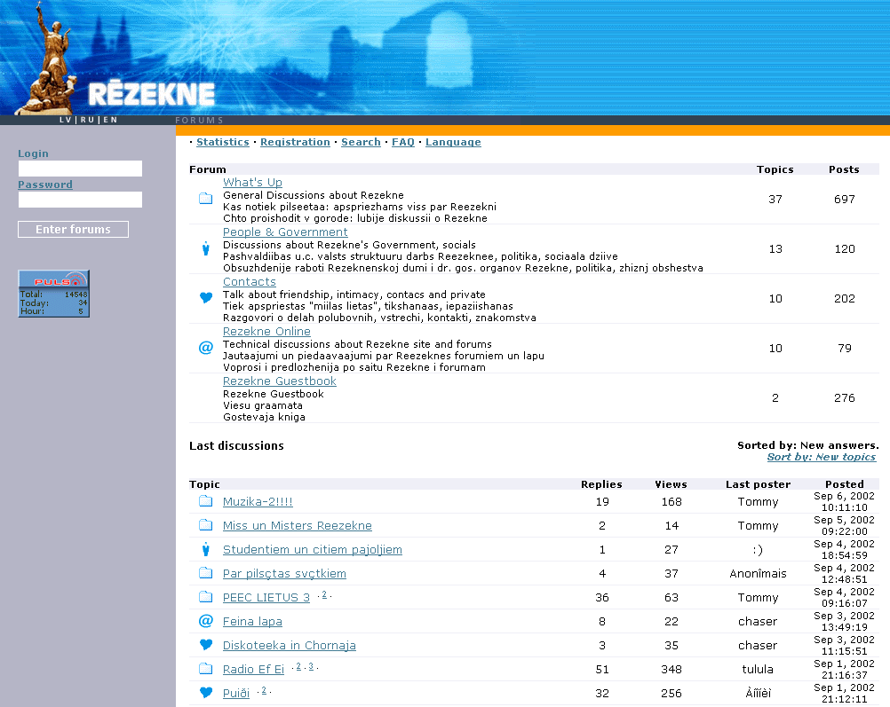
Task: Open the Language settings link
Action: click(453, 142)
